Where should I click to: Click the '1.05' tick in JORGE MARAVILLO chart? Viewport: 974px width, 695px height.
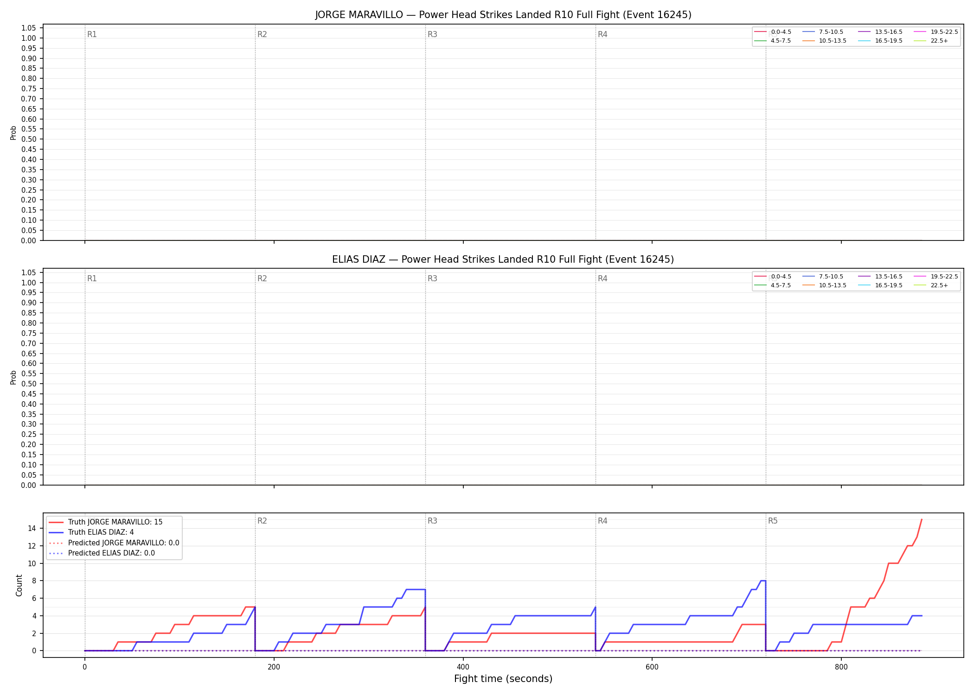point(29,28)
